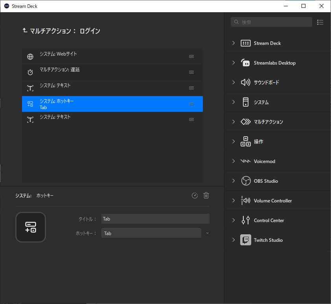Click the Control Center label
The height and width of the screenshot is (304, 331).
269,220
